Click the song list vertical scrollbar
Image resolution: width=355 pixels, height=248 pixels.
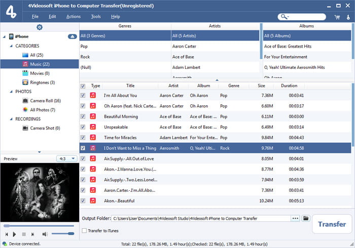pyautogui.click(x=353, y=115)
